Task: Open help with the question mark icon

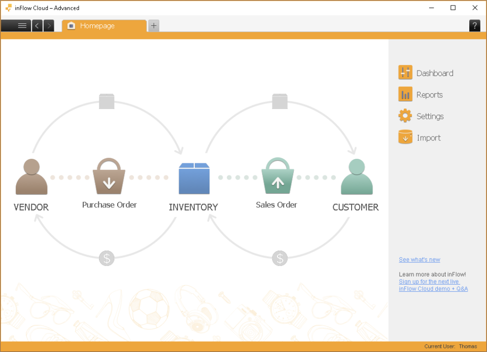Action: pyautogui.click(x=475, y=26)
